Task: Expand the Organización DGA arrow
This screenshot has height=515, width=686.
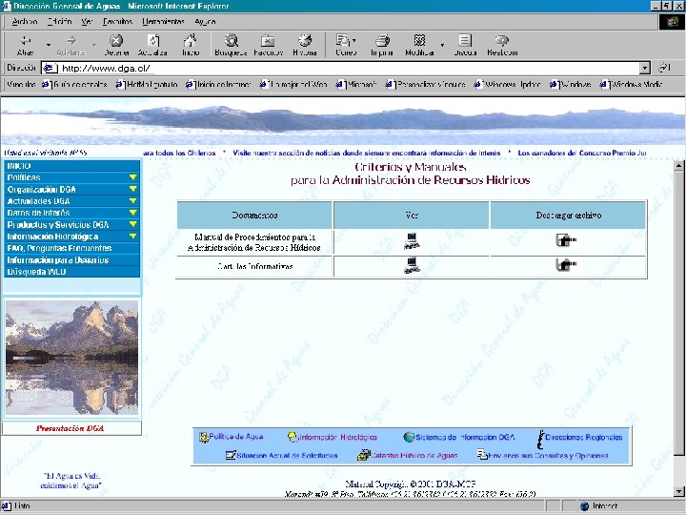Action: pos(133,189)
